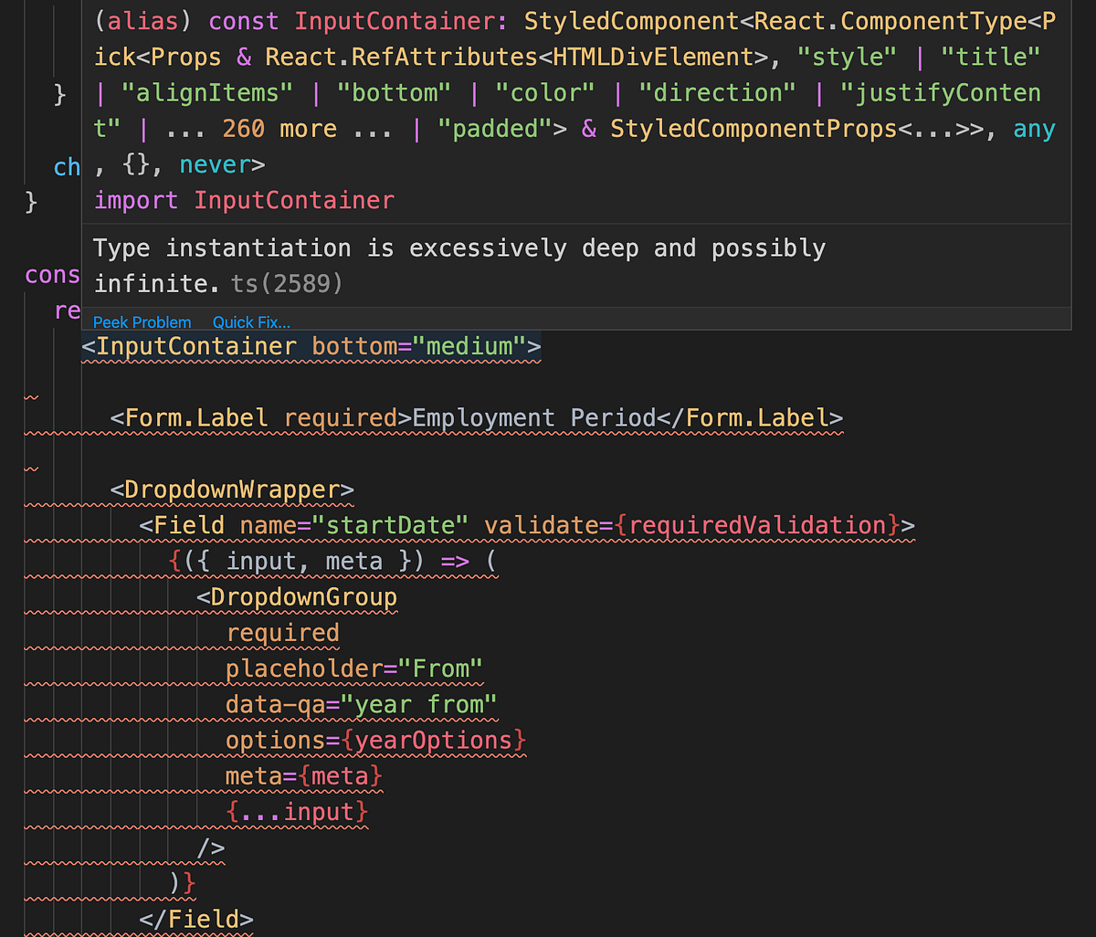Viewport: 1096px width, 937px height.
Task: Click the closing </Field> tag
Action: 197,918
